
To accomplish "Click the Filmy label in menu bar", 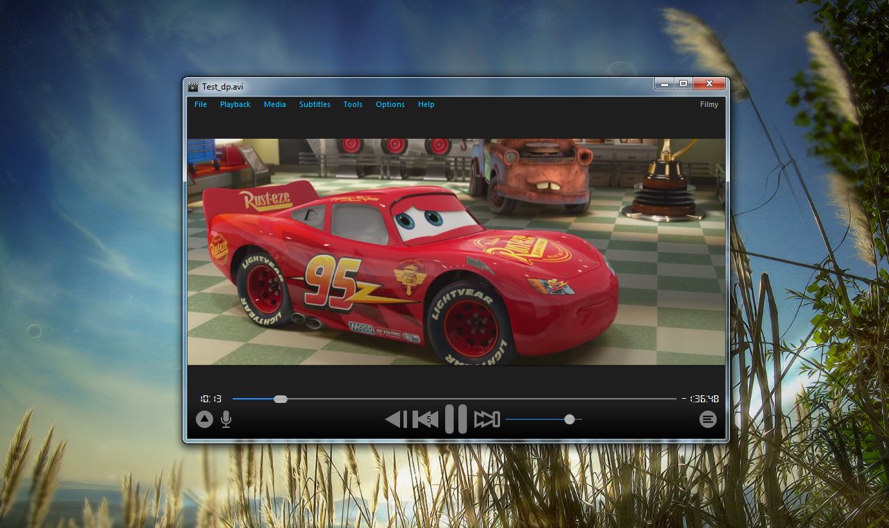I will click(x=709, y=104).
